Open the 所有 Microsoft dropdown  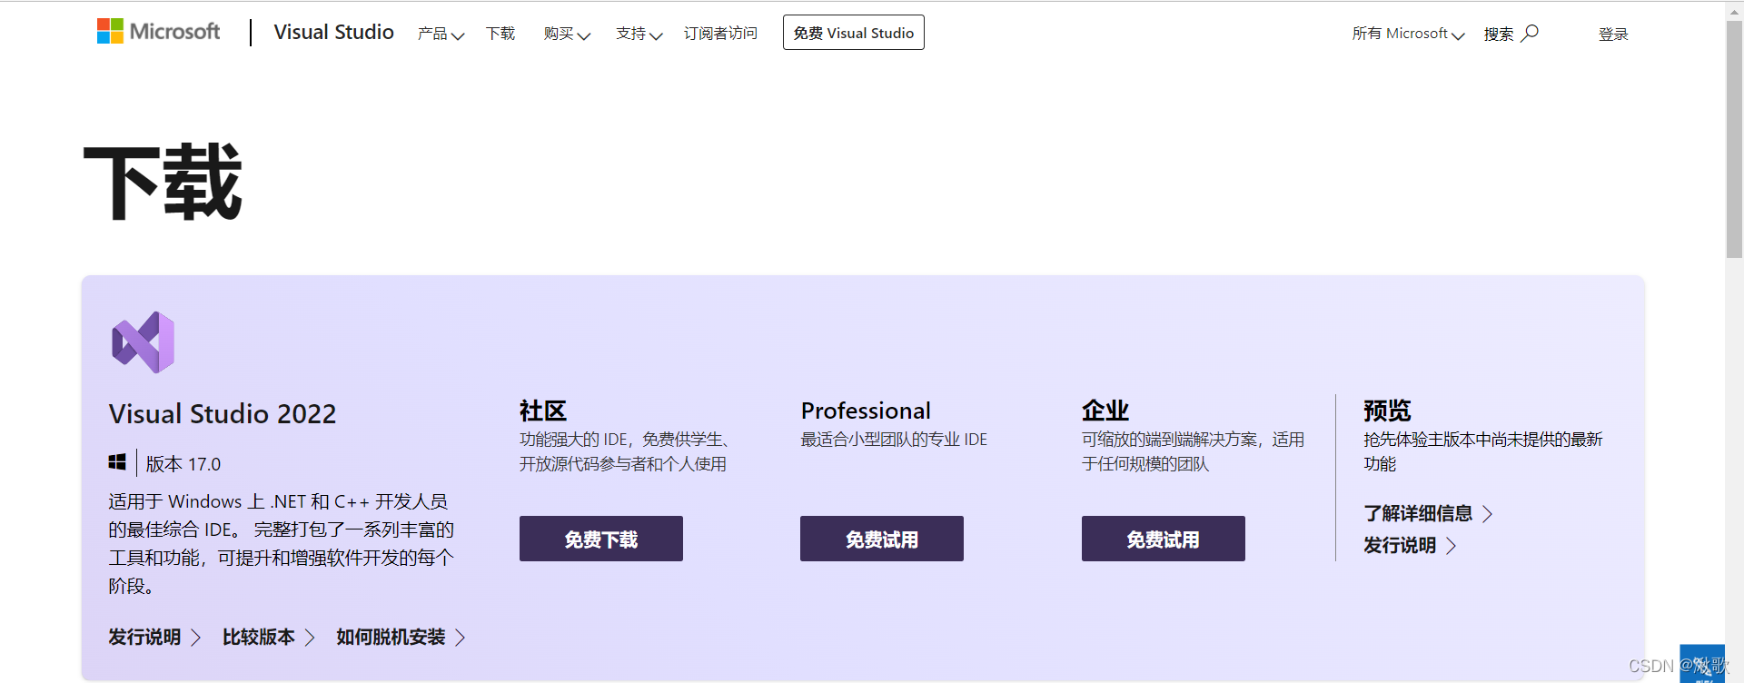click(x=1408, y=34)
